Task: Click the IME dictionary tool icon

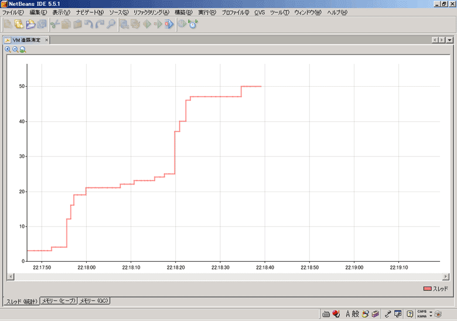Action: [x=365, y=314]
